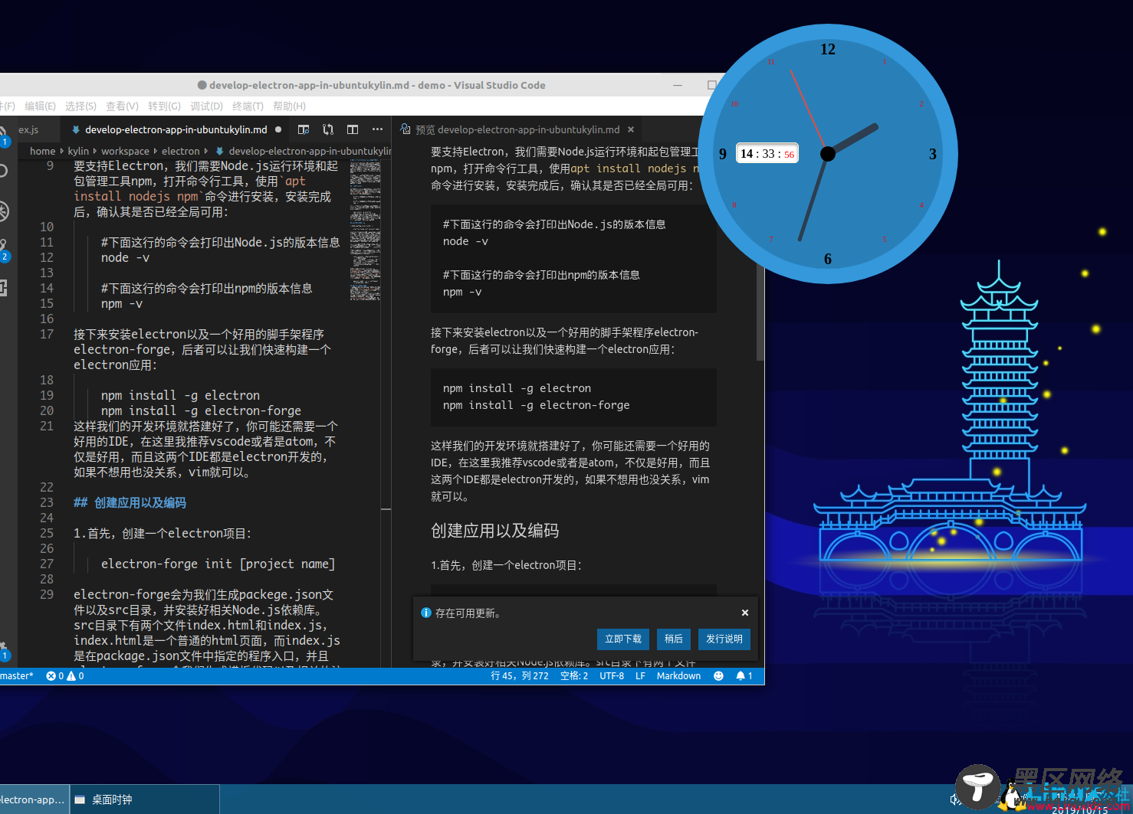Click the electron-app taskbar item
Screen dimensions: 1133x814
34,799
